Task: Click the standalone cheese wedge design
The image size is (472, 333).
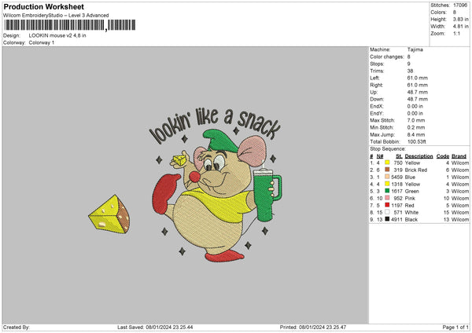Action: [109, 214]
